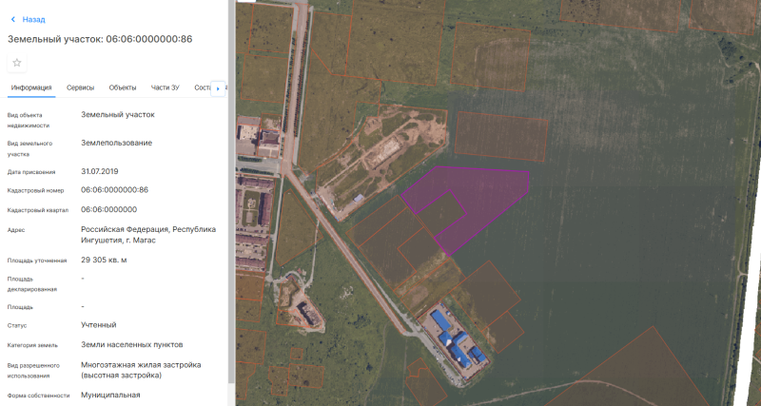Image resolution: width=761 pixels, height=406 pixels.
Task: Click the label Кадастровый квартал
Action: (x=38, y=210)
